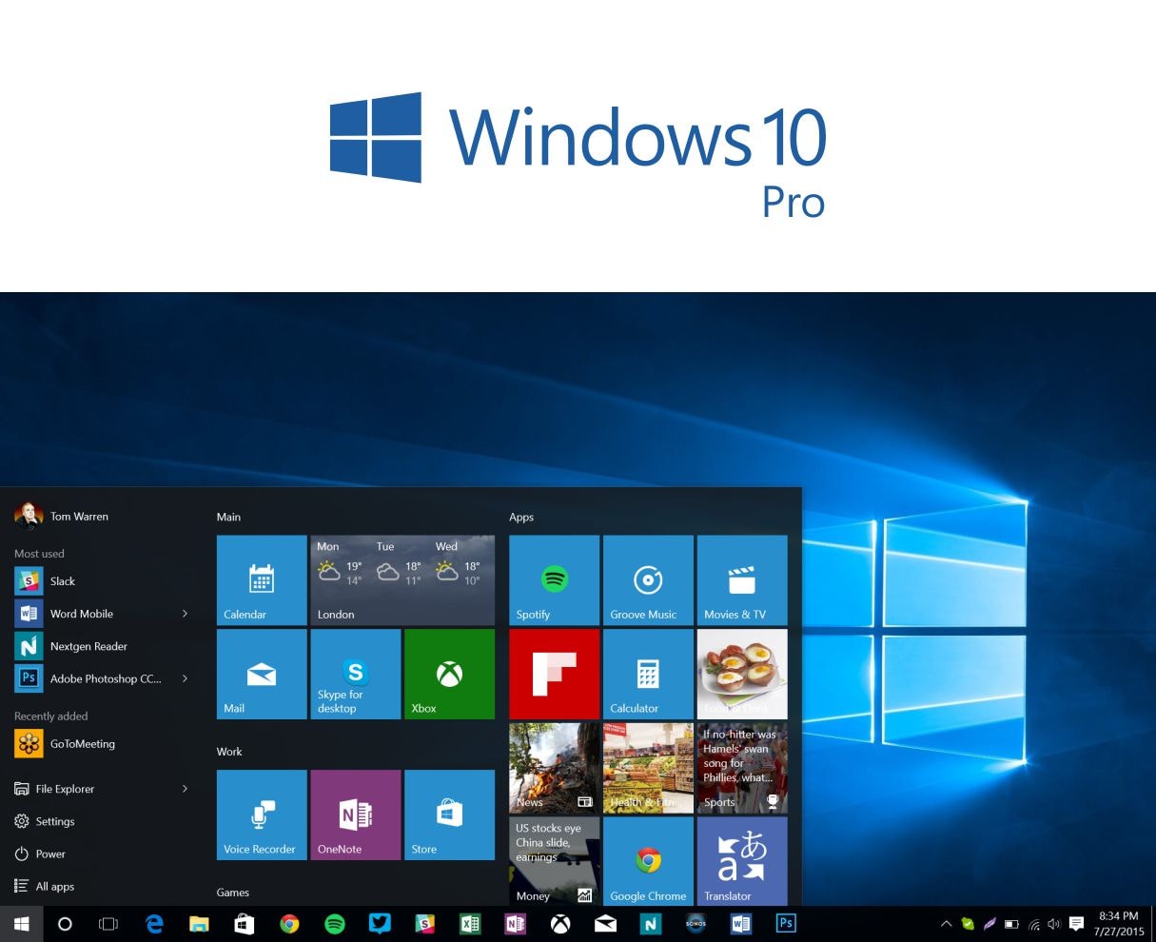Open the Action Center notification icon
1156x942 pixels.
(x=1077, y=924)
